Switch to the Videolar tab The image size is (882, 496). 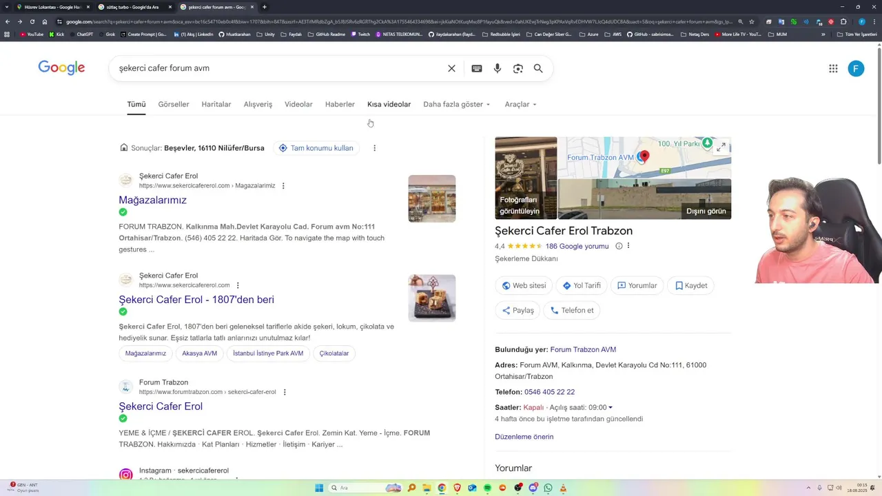coord(298,105)
